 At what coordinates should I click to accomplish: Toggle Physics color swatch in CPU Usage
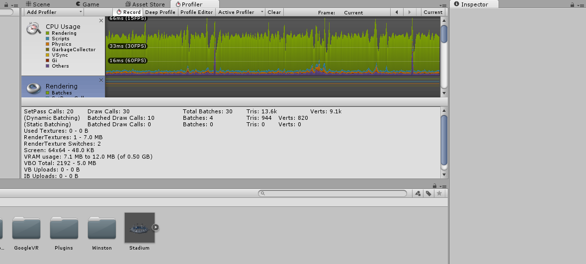(x=47, y=44)
